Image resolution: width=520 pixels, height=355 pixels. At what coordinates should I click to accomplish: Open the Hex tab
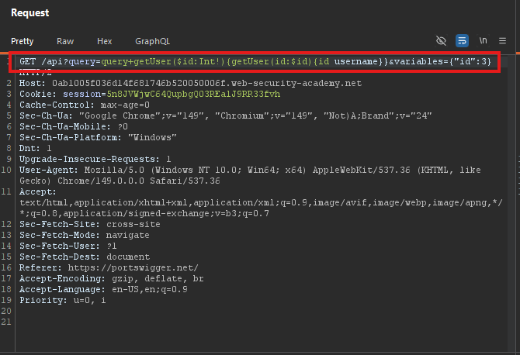(105, 41)
